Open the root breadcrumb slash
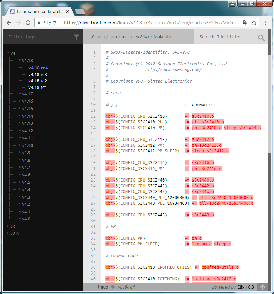Viewport: 274px width, 294px height. (x=92, y=37)
